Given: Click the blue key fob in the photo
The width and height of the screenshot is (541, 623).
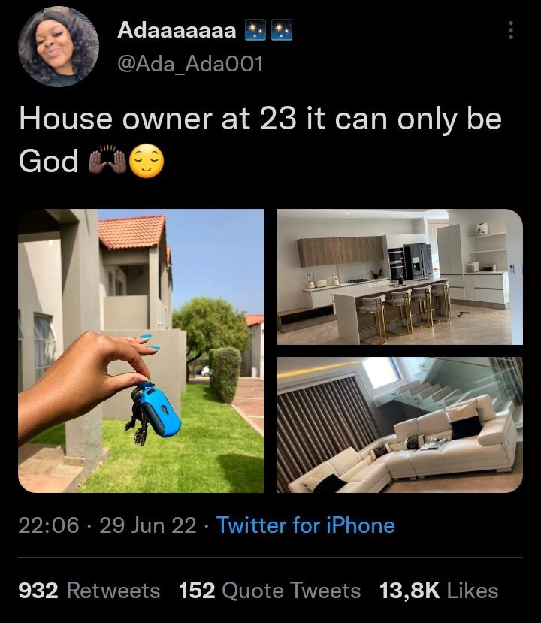Looking at the screenshot, I should click(159, 410).
